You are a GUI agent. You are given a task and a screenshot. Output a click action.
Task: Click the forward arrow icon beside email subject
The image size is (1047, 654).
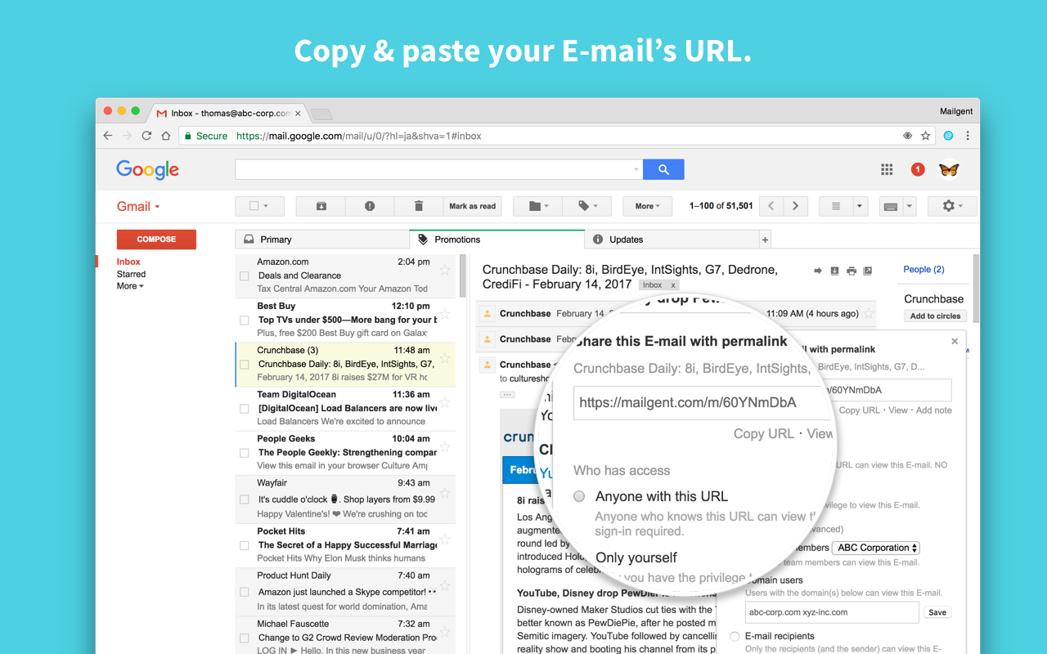pyautogui.click(x=817, y=271)
